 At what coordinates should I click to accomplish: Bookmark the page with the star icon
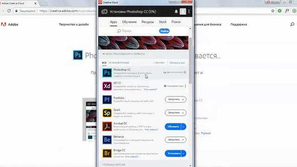pos(273,11)
